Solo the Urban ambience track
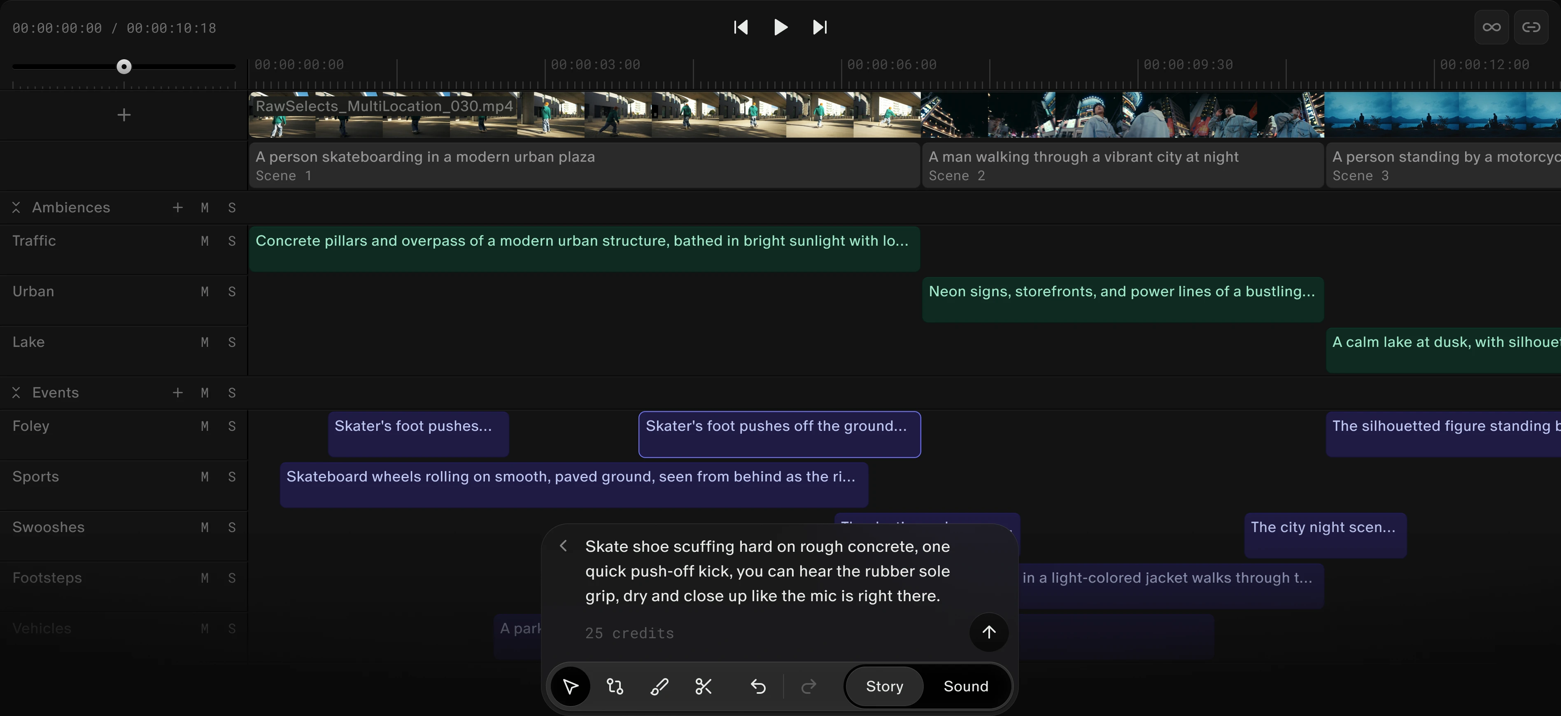The image size is (1561, 716). click(232, 291)
